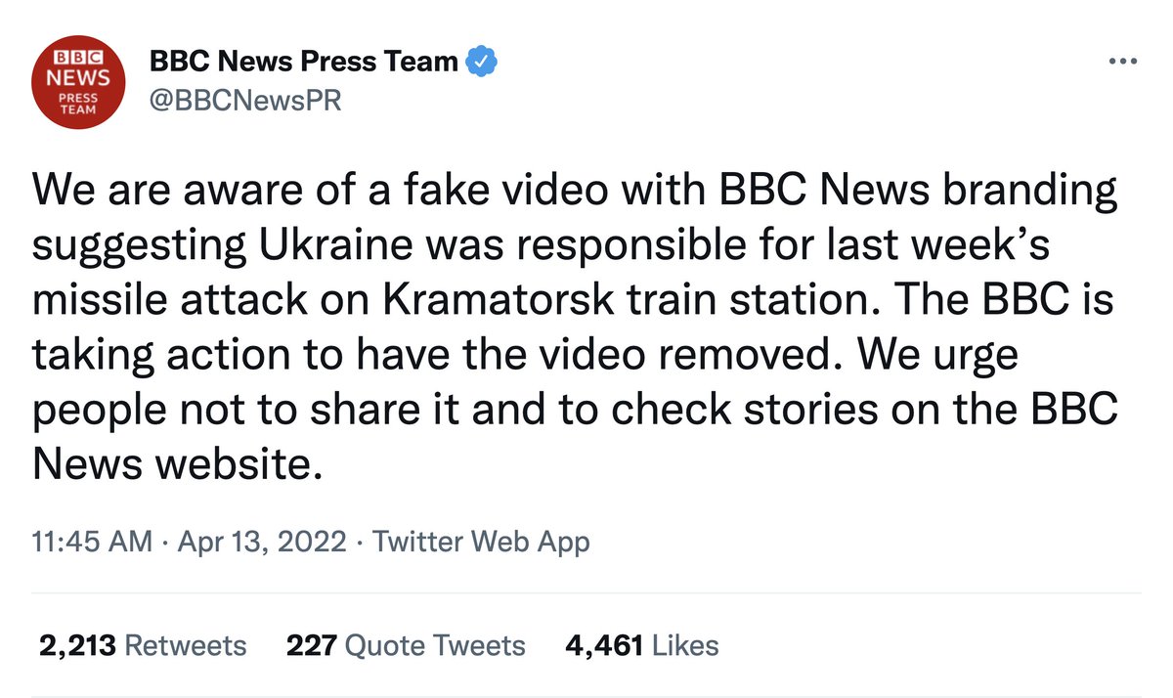Click the 227 quote count number
Image resolution: width=1173 pixels, height=698 pixels.
point(312,646)
